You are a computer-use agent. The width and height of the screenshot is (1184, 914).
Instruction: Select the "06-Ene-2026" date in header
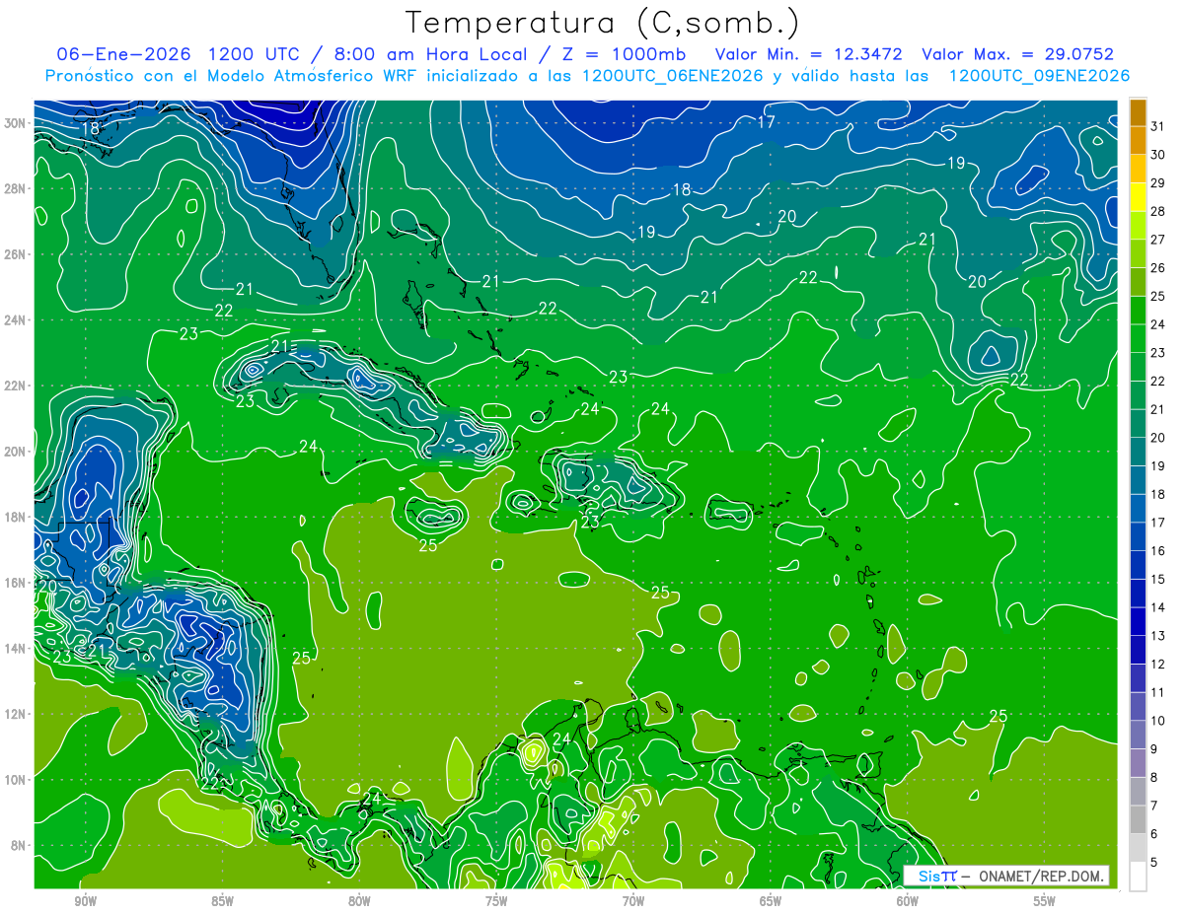pyautogui.click(x=124, y=53)
